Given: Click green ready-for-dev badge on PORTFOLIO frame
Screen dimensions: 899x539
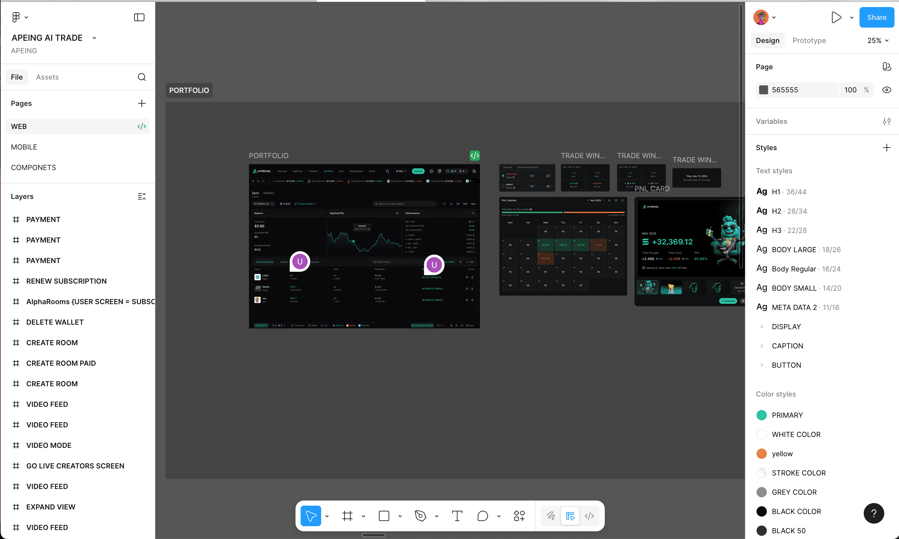Looking at the screenshot, I should pos(475,156).
